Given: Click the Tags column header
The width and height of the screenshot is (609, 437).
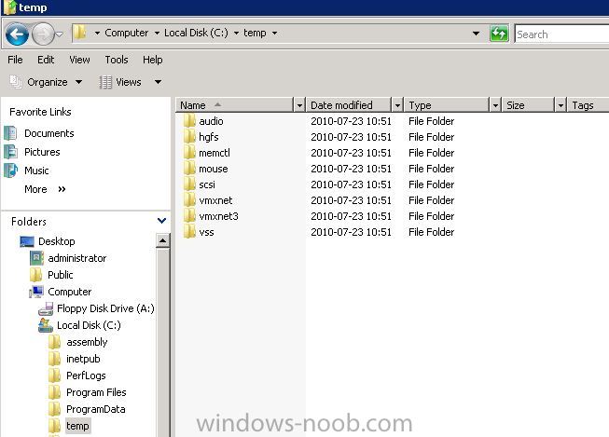Looking at the screenshot, I should click(x=588, y=105).
